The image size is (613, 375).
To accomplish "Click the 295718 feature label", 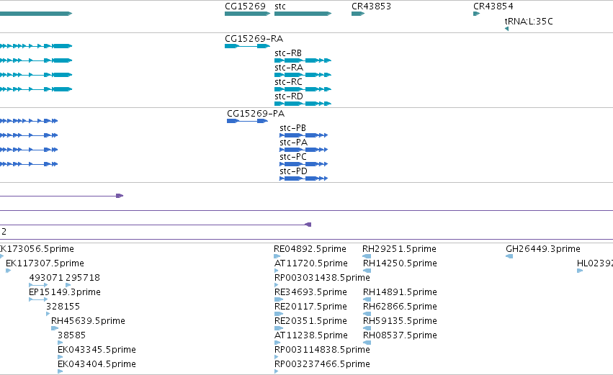I will click(83, 278).
